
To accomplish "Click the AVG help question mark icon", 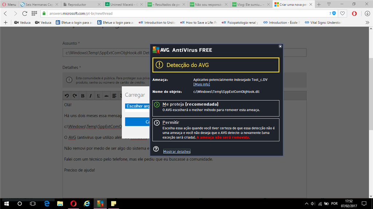I will [156, 149].
